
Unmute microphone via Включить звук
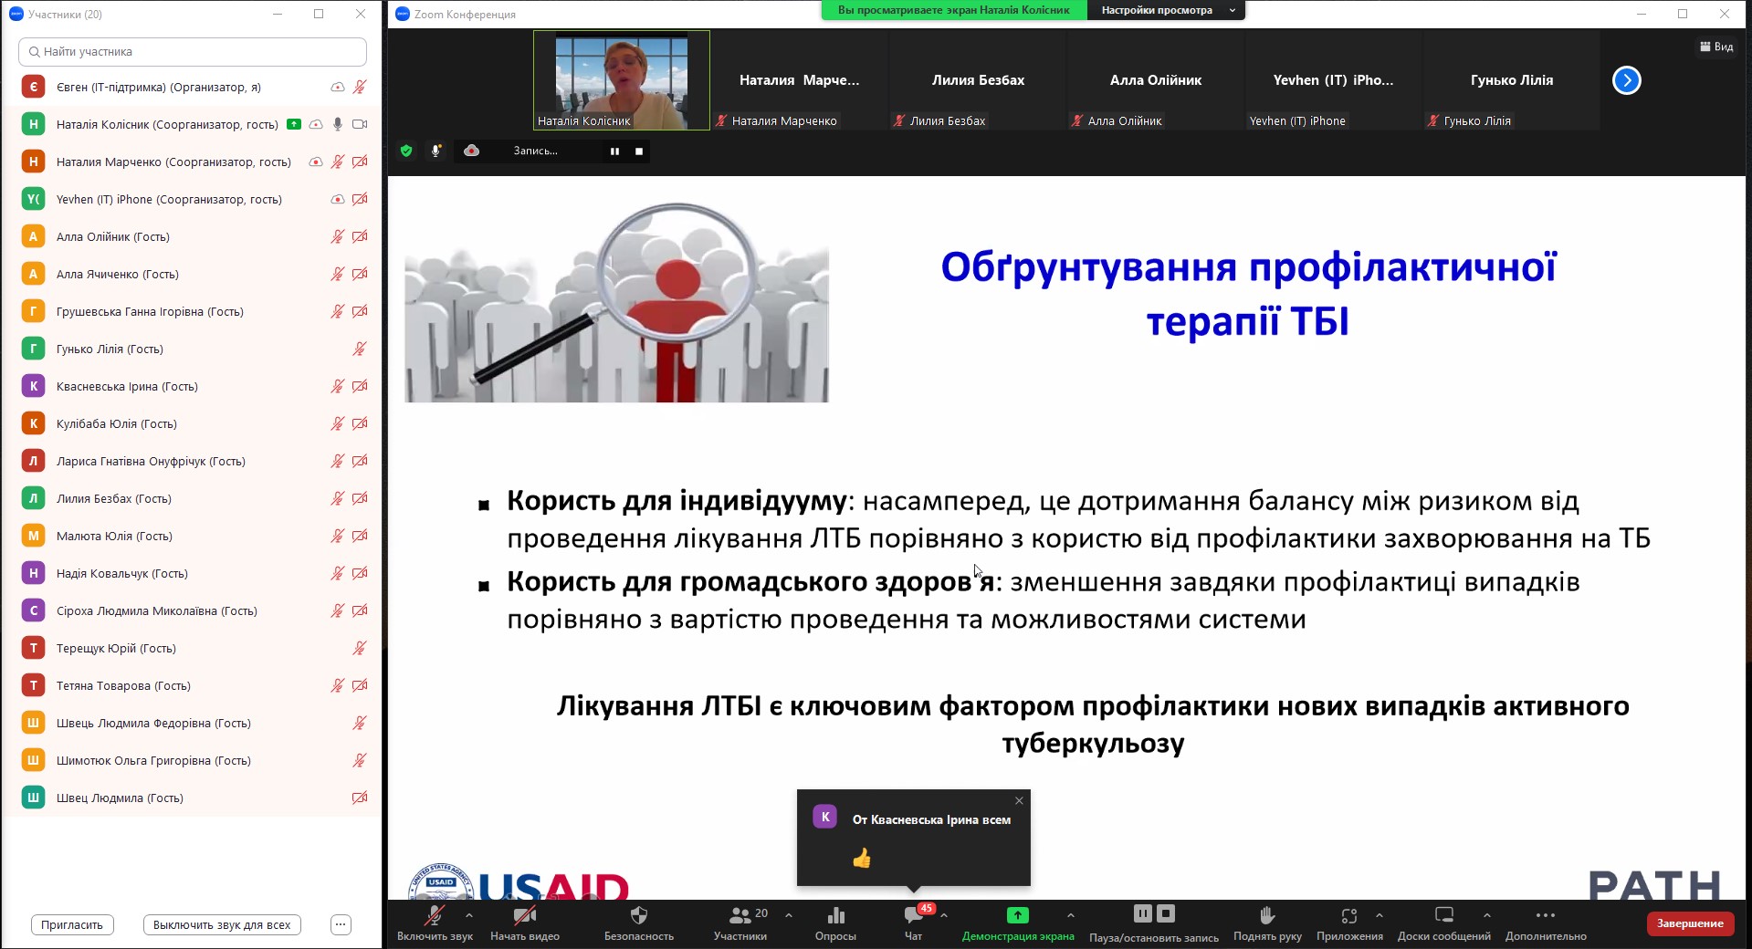click(435, 915)
